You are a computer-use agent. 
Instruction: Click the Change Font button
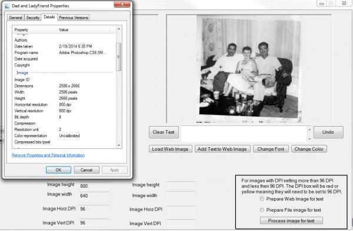271,149
